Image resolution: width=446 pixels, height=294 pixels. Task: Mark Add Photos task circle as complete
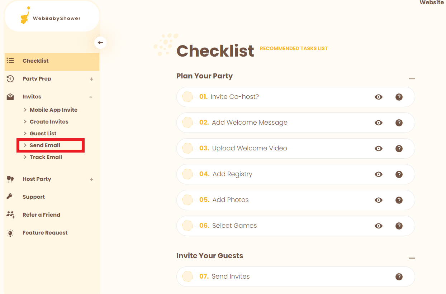coord(188,200)
